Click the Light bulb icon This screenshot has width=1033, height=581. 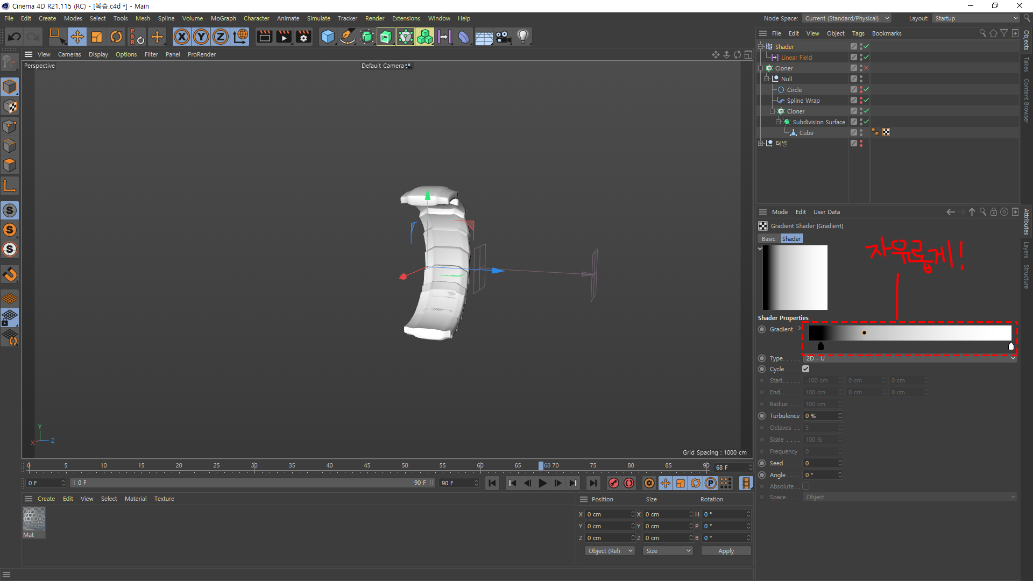[x=522, y=37]
